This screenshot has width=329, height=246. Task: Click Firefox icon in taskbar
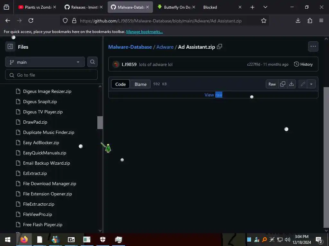pos(24,240)
